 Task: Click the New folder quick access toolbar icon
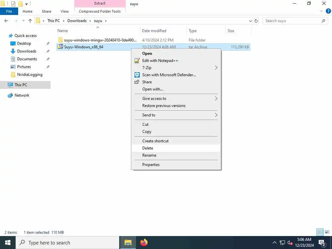[20, 4]
